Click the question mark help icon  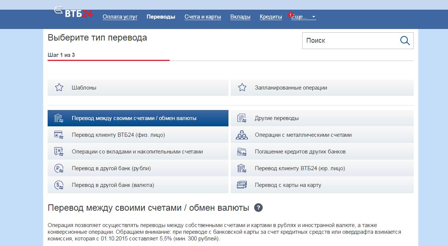pyautogui.click(x=258, y=208)
